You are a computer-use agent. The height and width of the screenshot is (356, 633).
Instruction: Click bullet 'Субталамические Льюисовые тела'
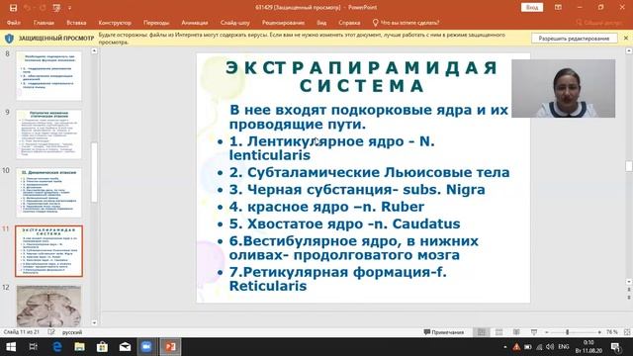378,172
